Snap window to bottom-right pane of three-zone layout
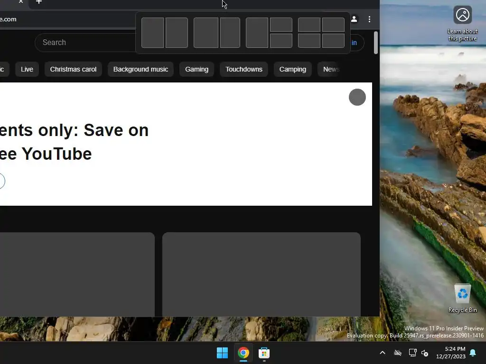 281,41
